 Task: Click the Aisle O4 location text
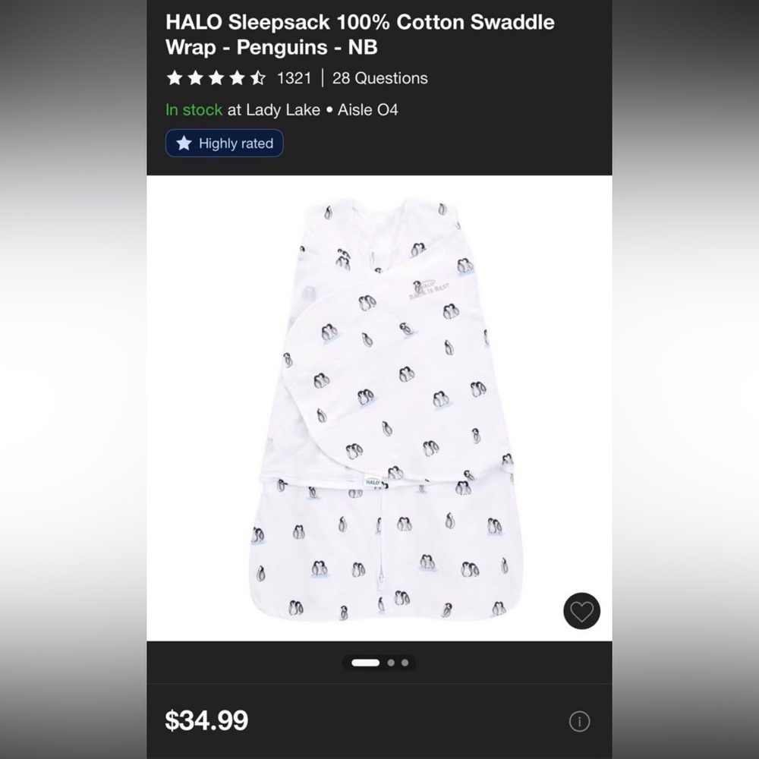coord(368,110)
